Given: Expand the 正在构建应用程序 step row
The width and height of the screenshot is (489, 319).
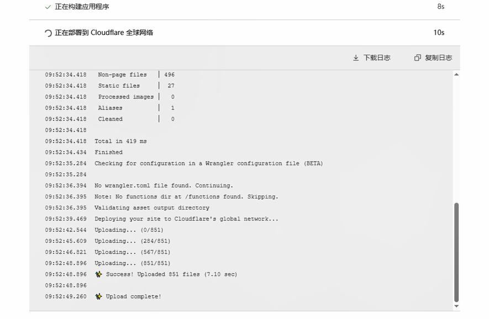Looking at the screenshot, I should pyautogui.click(x=244, y=7).
